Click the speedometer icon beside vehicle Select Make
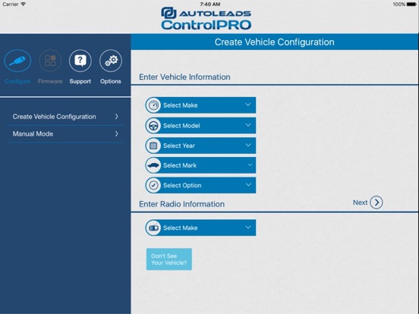Image resolution: width=419 pixels, height=314 pixels. [153, 105]
